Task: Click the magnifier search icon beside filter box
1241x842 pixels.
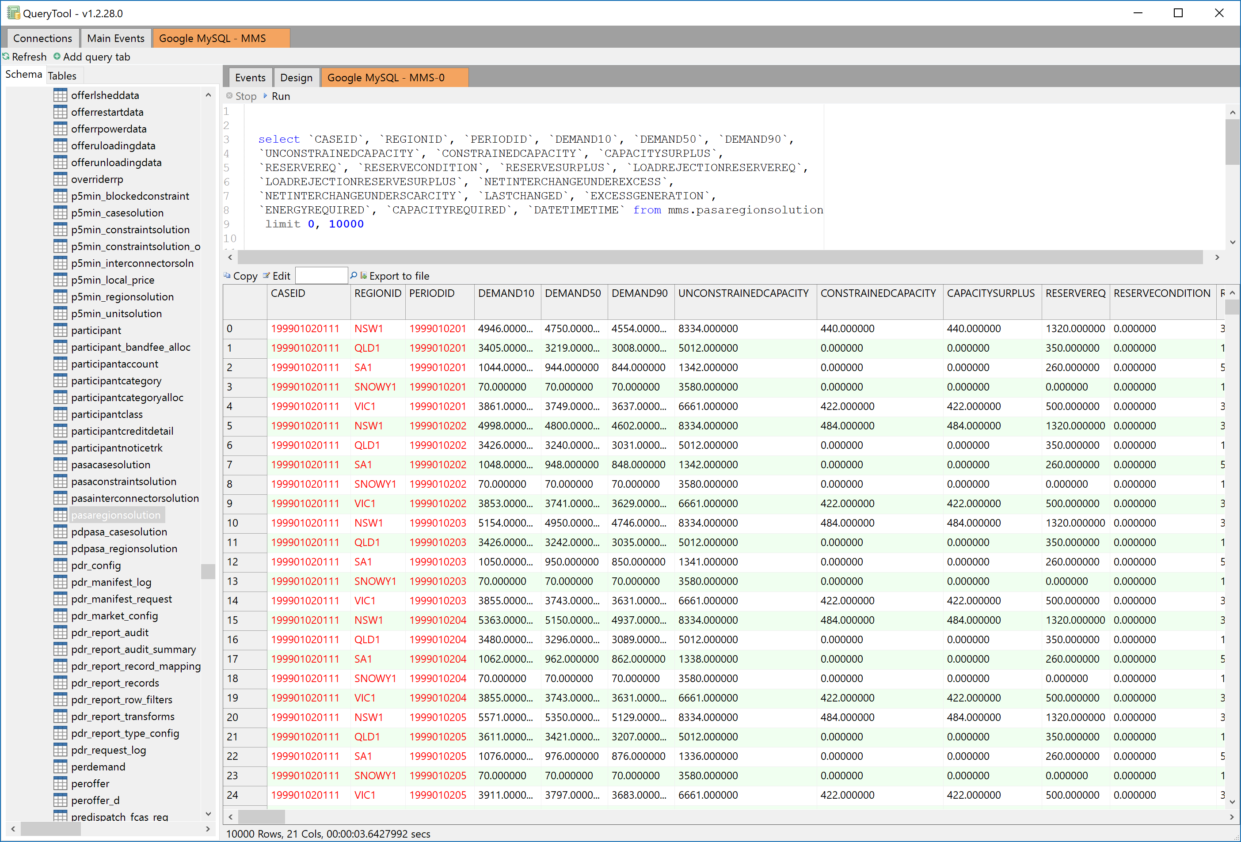Action: [353, 276]
